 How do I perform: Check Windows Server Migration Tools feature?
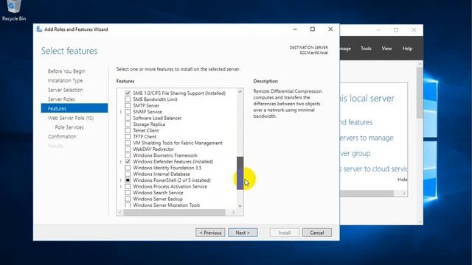click(128, 205)
